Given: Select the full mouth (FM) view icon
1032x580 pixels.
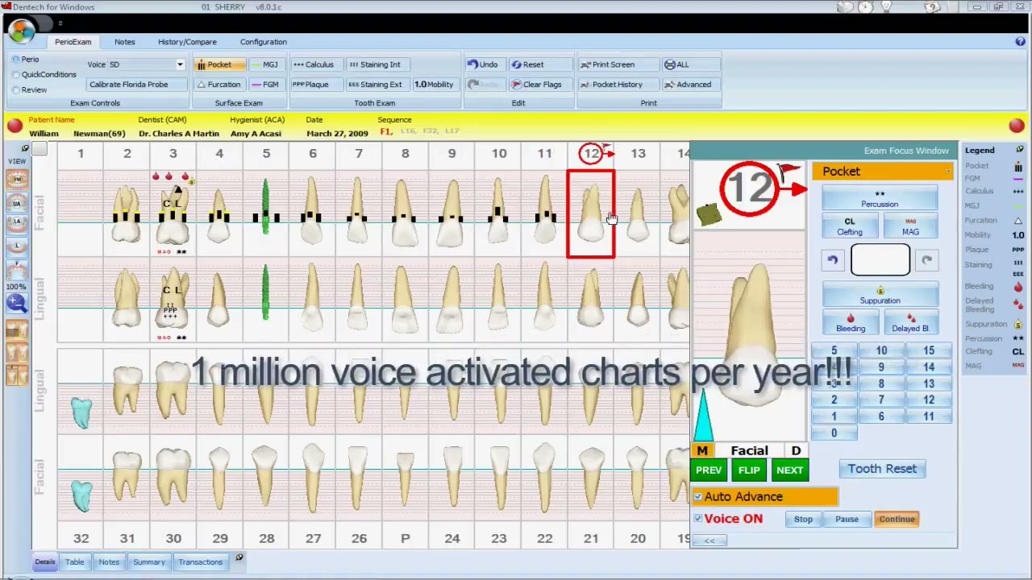Looking at the screenshot, I should (17, 180).
